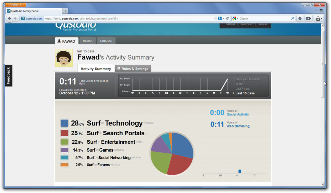
Task: Open a new tab with plus button
Action: [65, 11]
